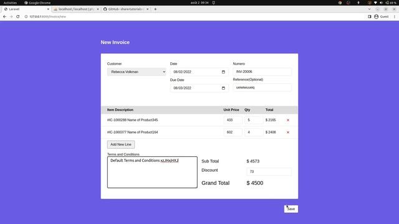This screenshot has height=224, width=399.
Task: Open a new browser tab
Action: [x=155, y=9]
